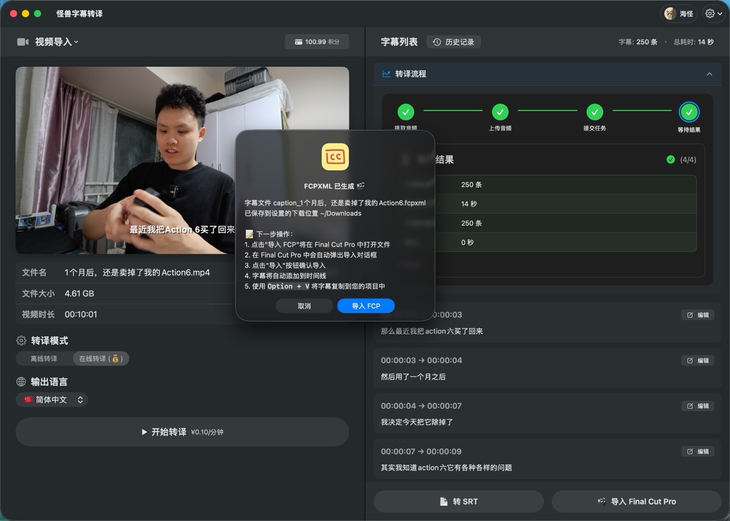Click the video duration value 00:10:01
730x521 pixels.
(81, 315)
